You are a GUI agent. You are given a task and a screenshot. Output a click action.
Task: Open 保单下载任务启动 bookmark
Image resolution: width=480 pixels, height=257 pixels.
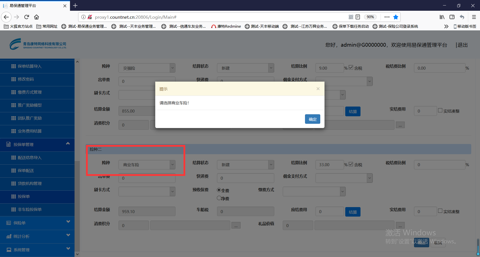click(351, 26)
